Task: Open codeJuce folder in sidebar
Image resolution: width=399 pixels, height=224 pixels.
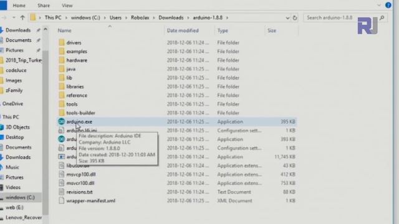Action: click(x=16, y=70)
